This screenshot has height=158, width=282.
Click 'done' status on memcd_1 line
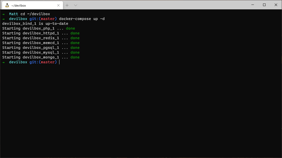pos(75,43)
